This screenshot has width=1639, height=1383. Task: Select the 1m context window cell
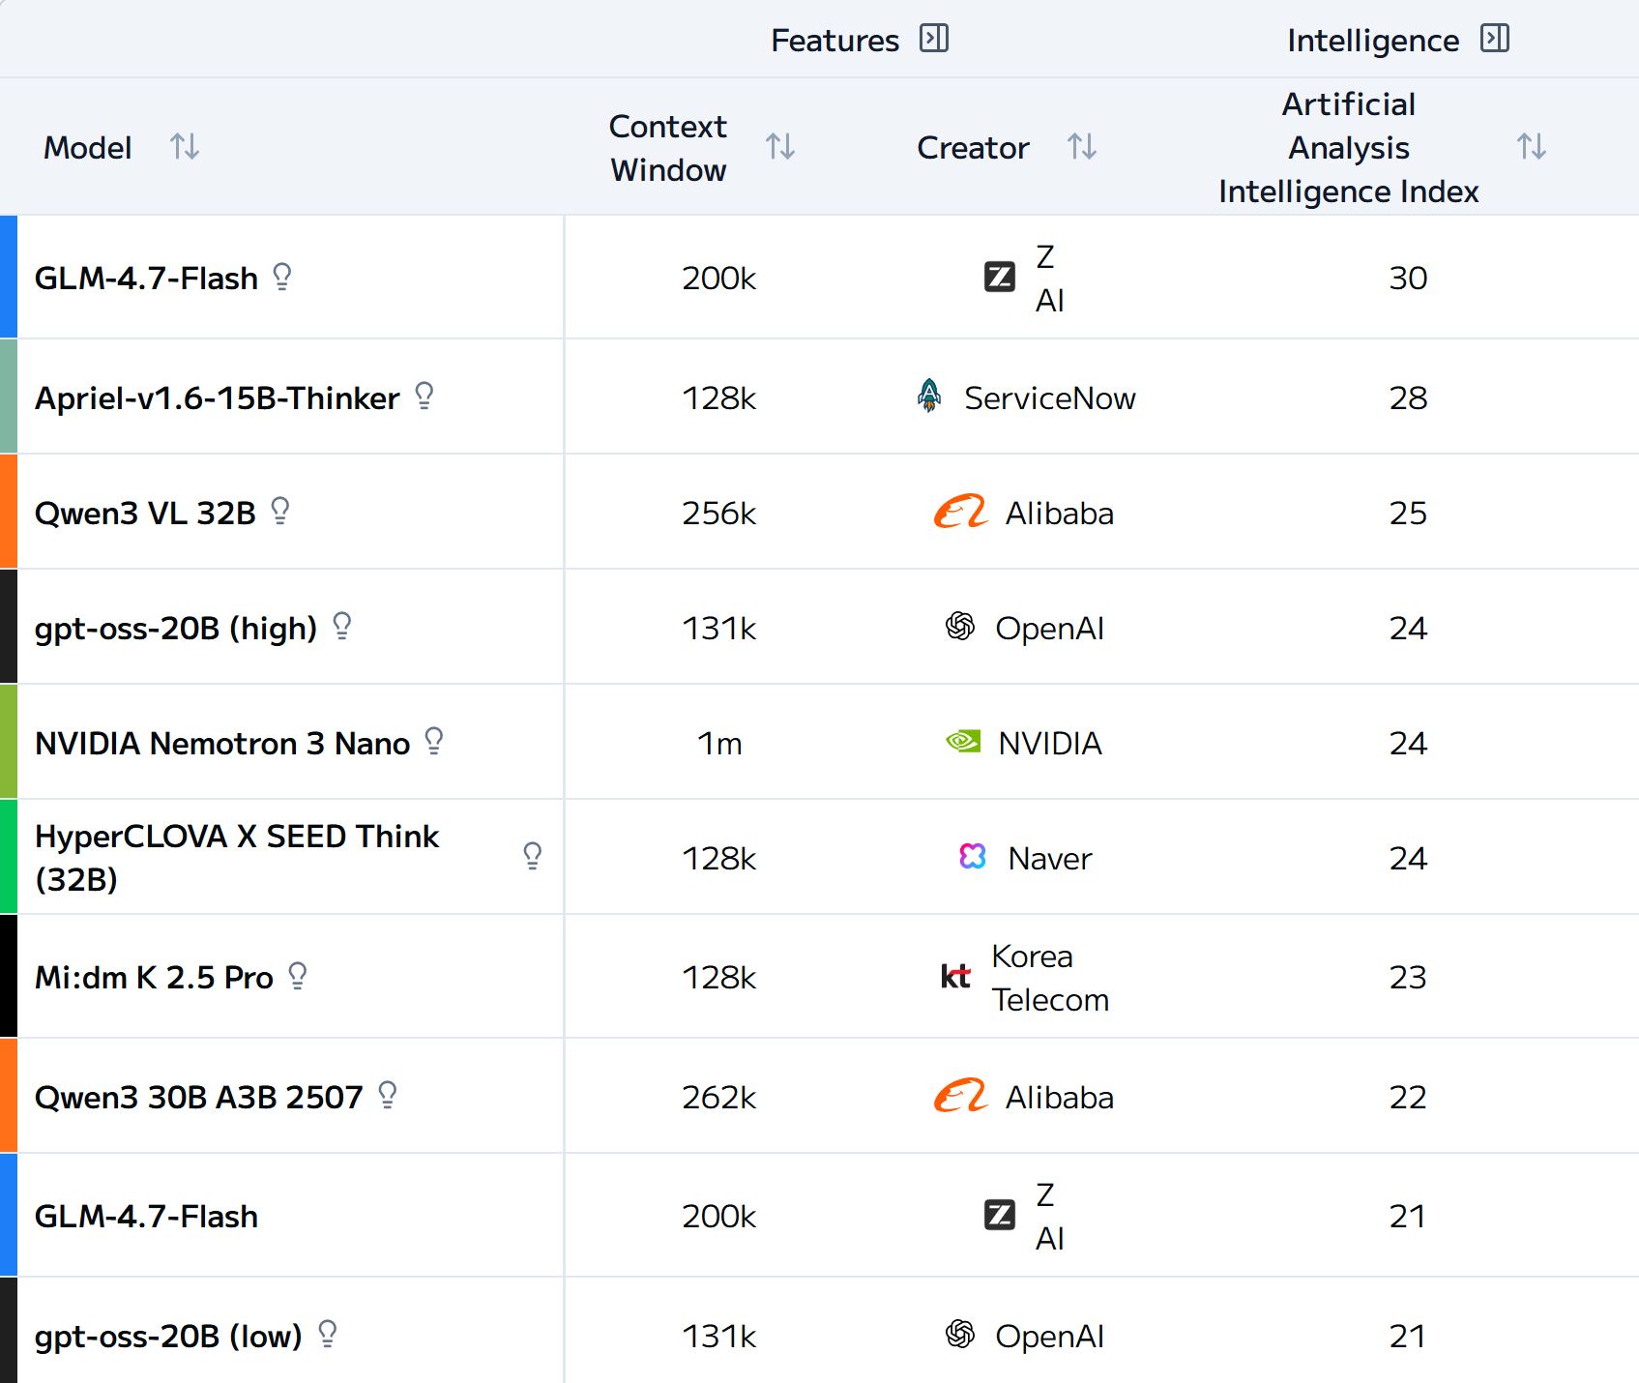point(719,743)
